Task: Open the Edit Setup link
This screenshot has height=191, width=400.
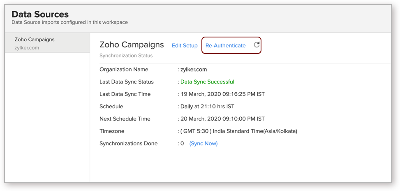Action: click(x=185, y=46)
